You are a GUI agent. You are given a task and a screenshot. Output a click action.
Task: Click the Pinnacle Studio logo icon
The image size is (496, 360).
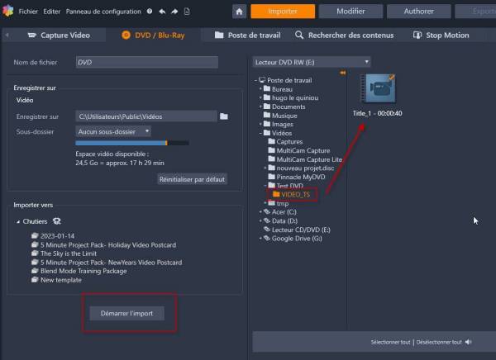tap(10, 11)
